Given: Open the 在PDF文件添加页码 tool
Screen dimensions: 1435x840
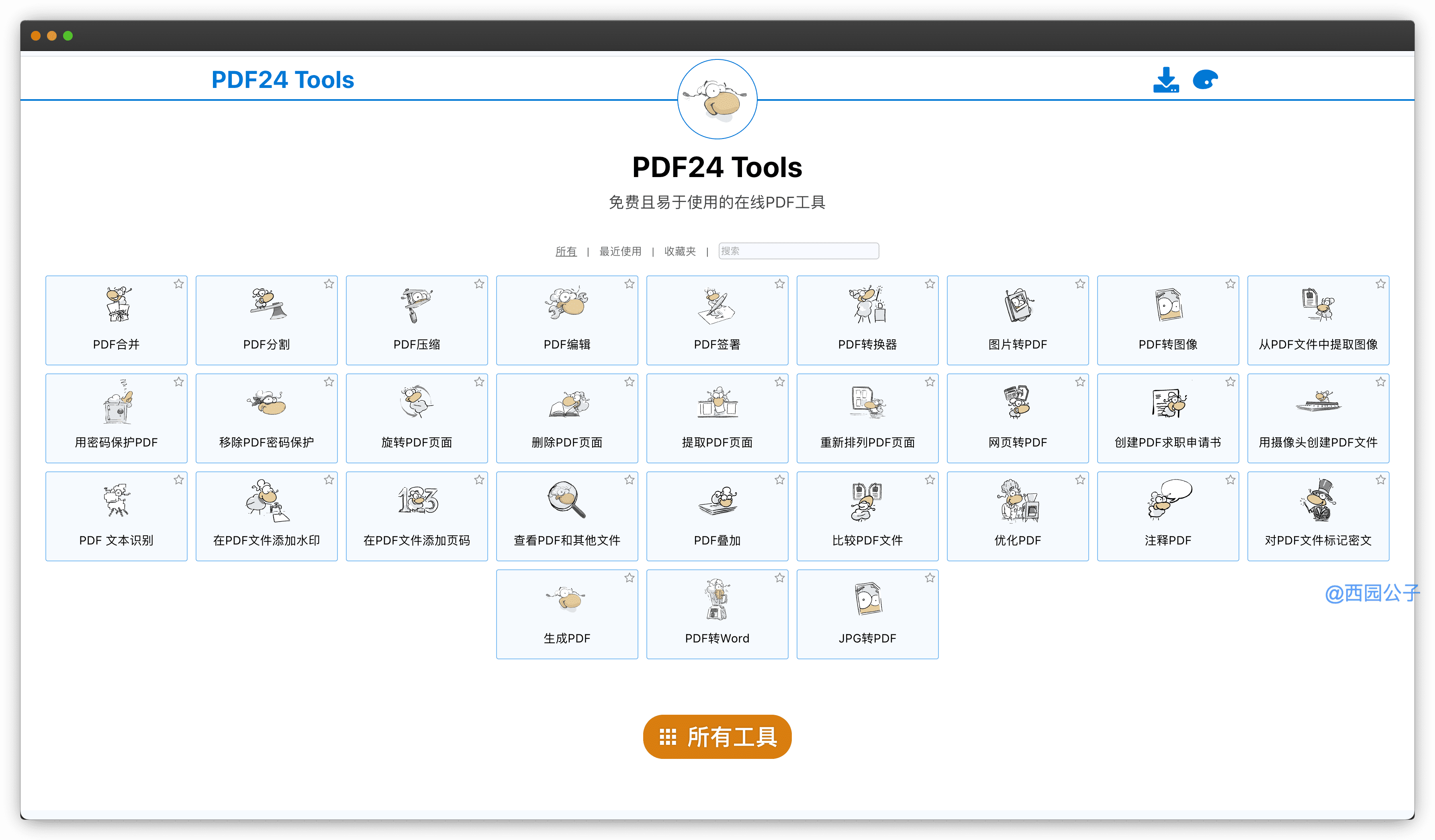Looking at the screenshot, I should point(417,516).
